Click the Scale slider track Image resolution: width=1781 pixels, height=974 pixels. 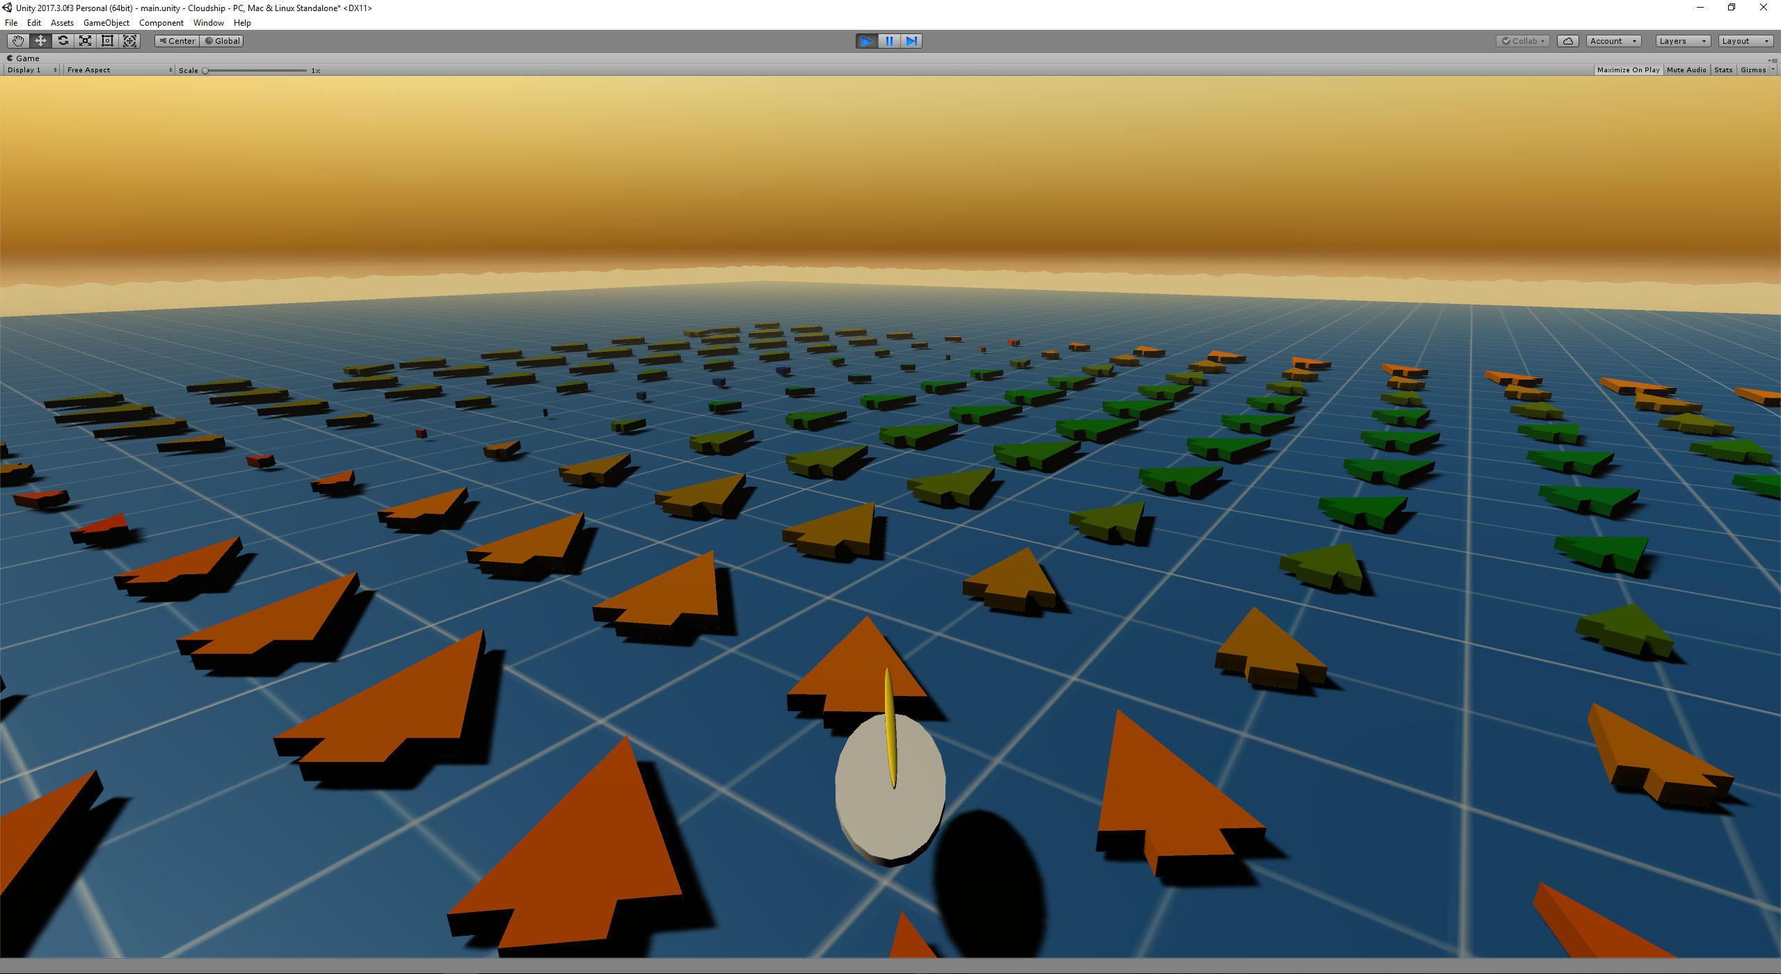(x=255, y=71)
